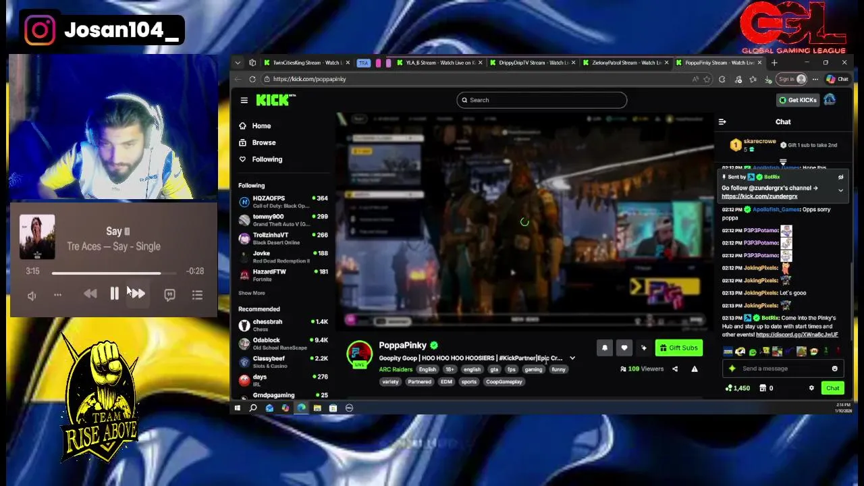Click the green Chat send button

[832, 388]
